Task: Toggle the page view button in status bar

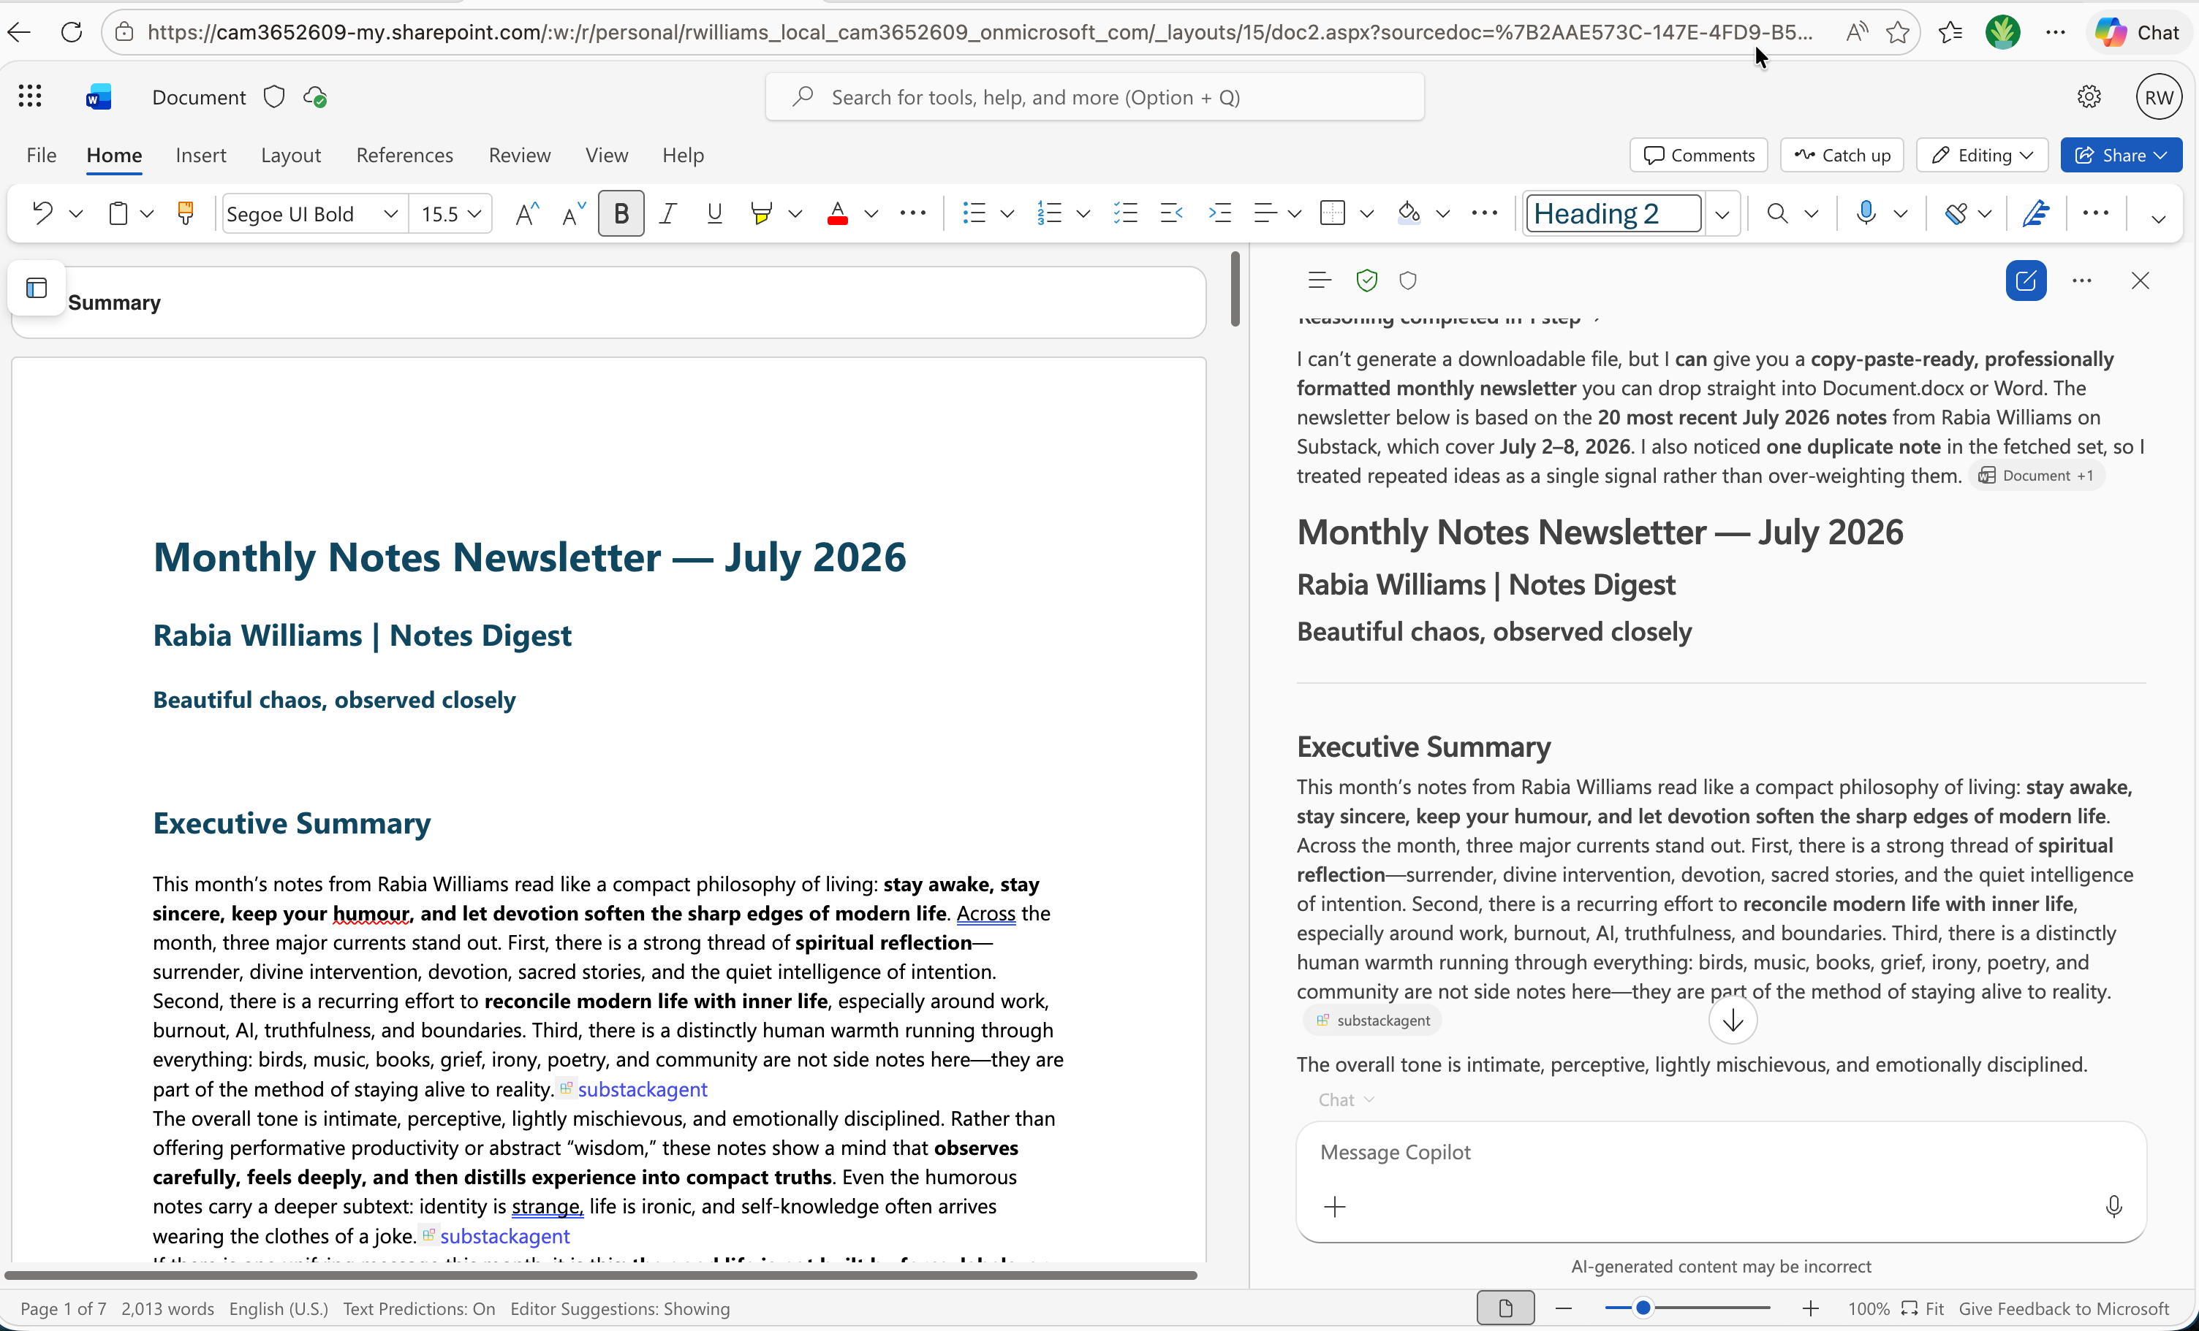Action: (1505, 1308)
